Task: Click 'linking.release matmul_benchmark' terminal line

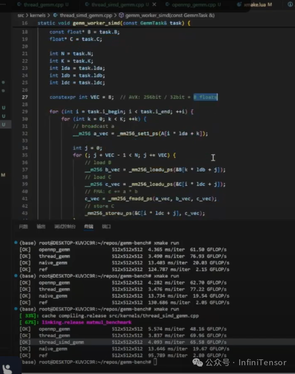Action: pos(87,322)
